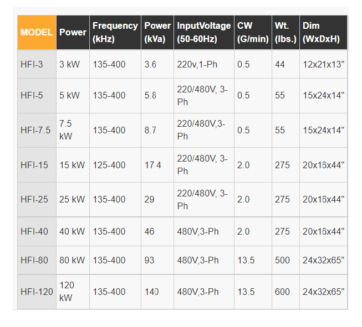Screen dimensions: 362x327
Task: Select the Frequency (kHz) header
Action: pos(115,32)
